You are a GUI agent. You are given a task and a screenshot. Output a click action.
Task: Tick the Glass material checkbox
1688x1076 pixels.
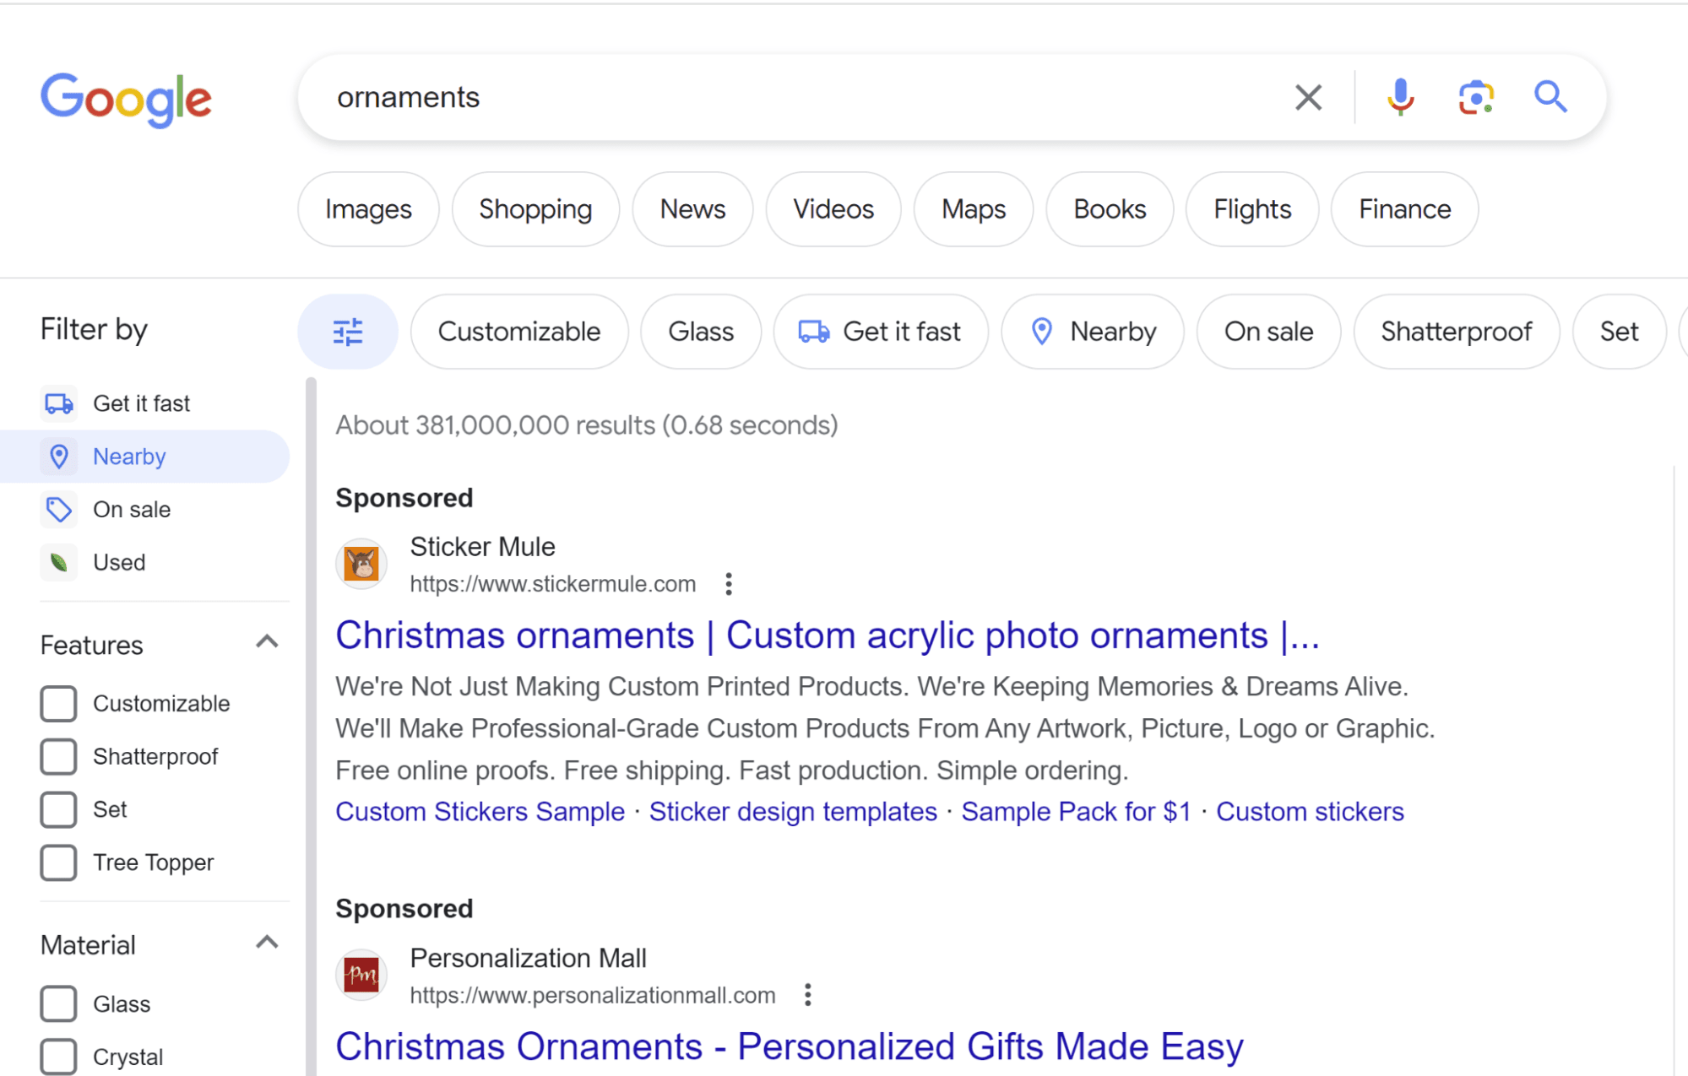pyautogui.click(x=58, y=1004)
